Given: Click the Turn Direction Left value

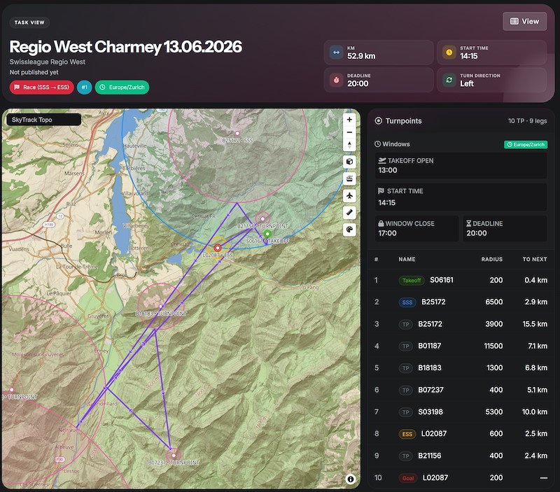Looking at the screenshot, I should tap(466, 83).
